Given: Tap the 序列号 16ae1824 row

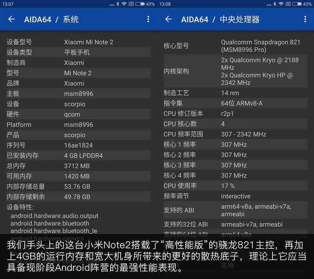Looking at the screenshot, I should 78,145.
